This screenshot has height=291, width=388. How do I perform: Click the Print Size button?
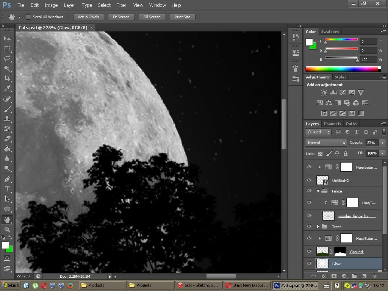click(182, 17)
